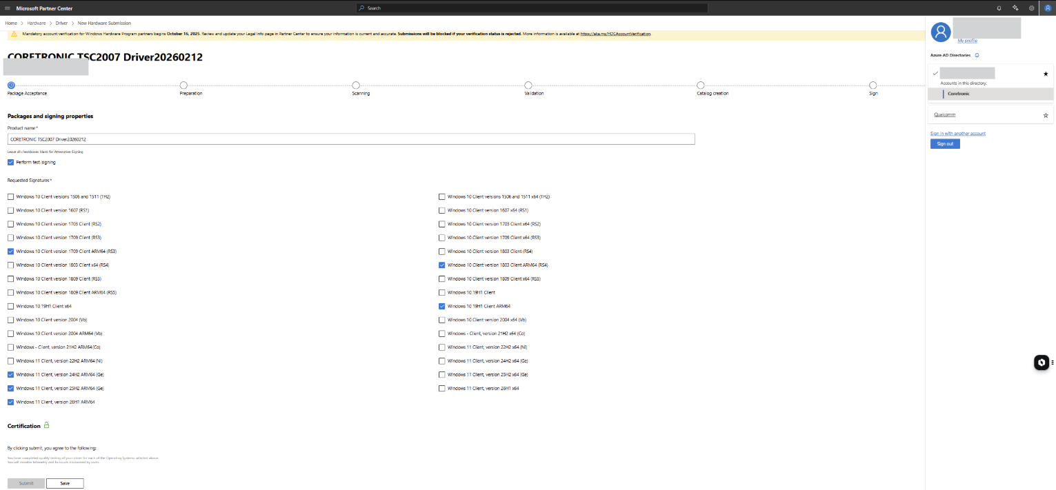Screen dimensions: 1056x490
Task: Open the settings gear icon
Action: pos(1031,8)
